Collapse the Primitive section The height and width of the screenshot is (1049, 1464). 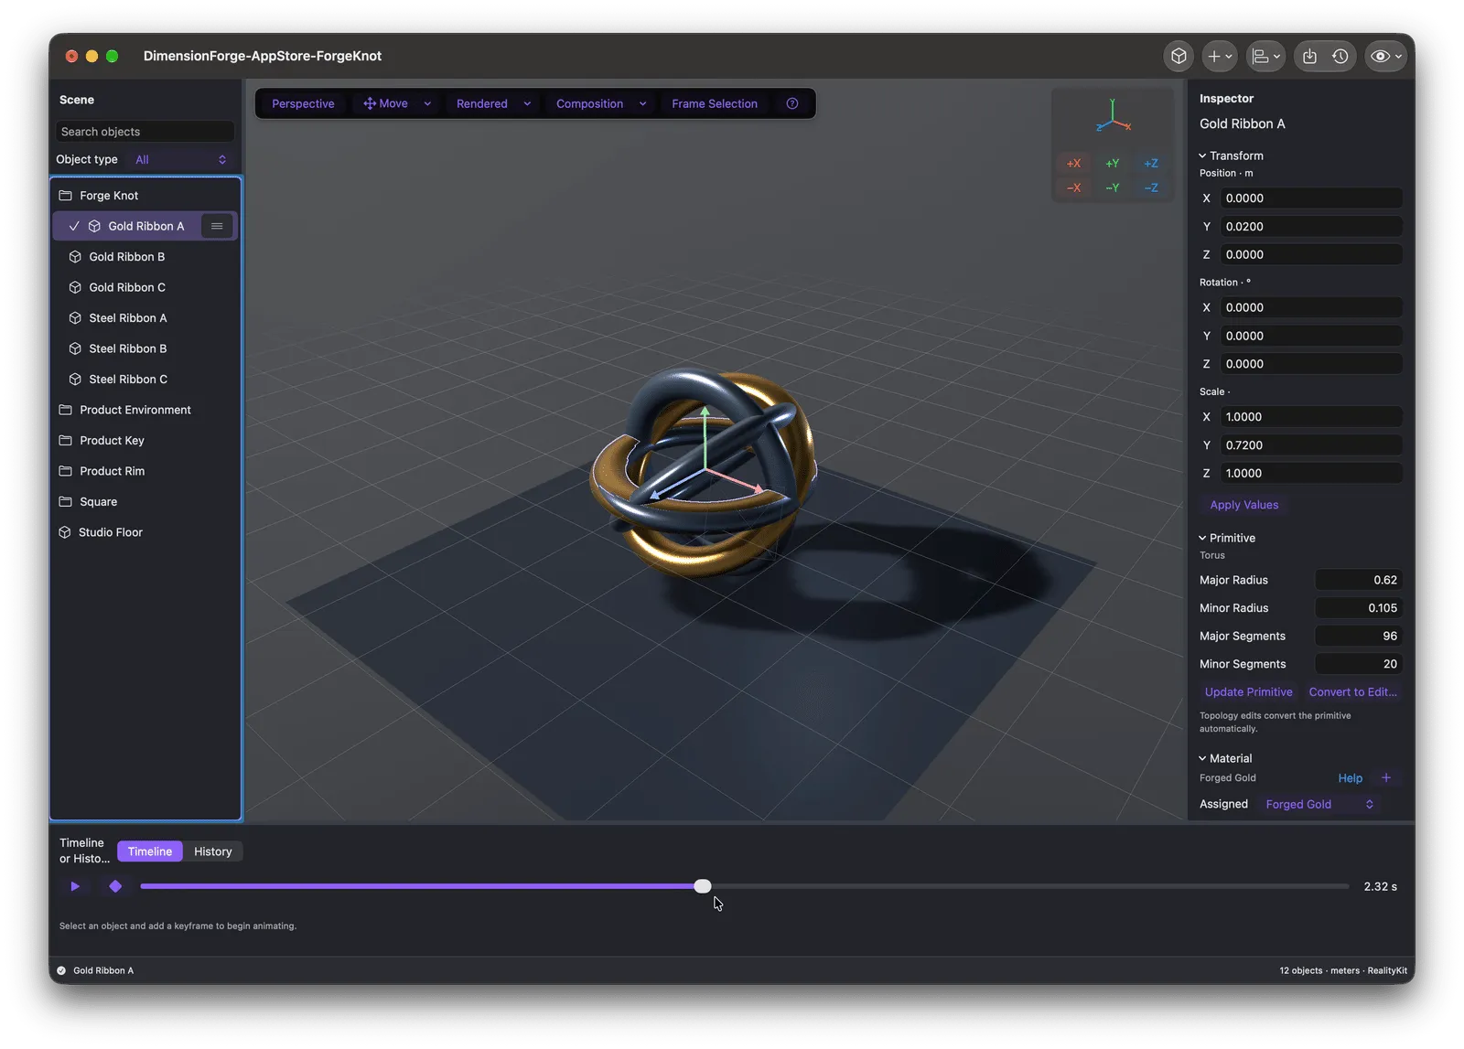point(1202,538)
